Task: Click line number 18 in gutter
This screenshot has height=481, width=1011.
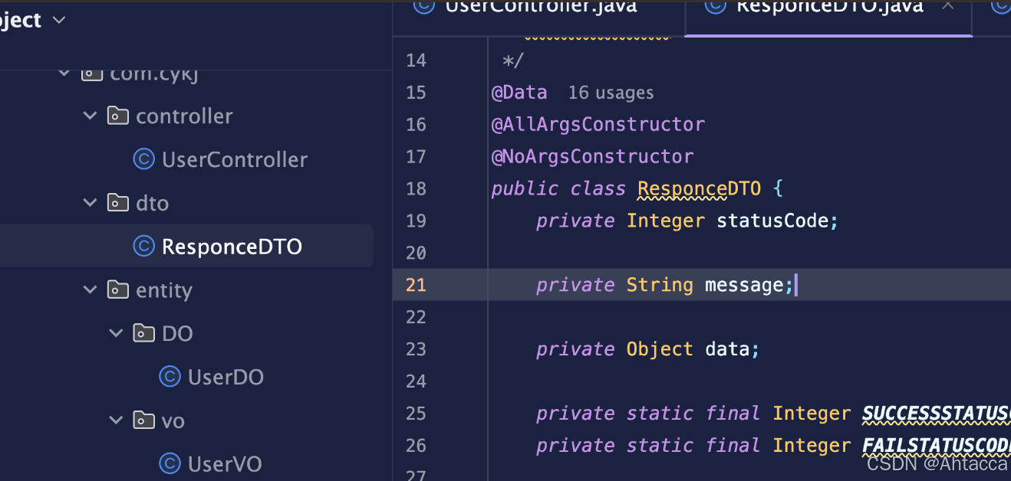Action: (x=416, y=188)
